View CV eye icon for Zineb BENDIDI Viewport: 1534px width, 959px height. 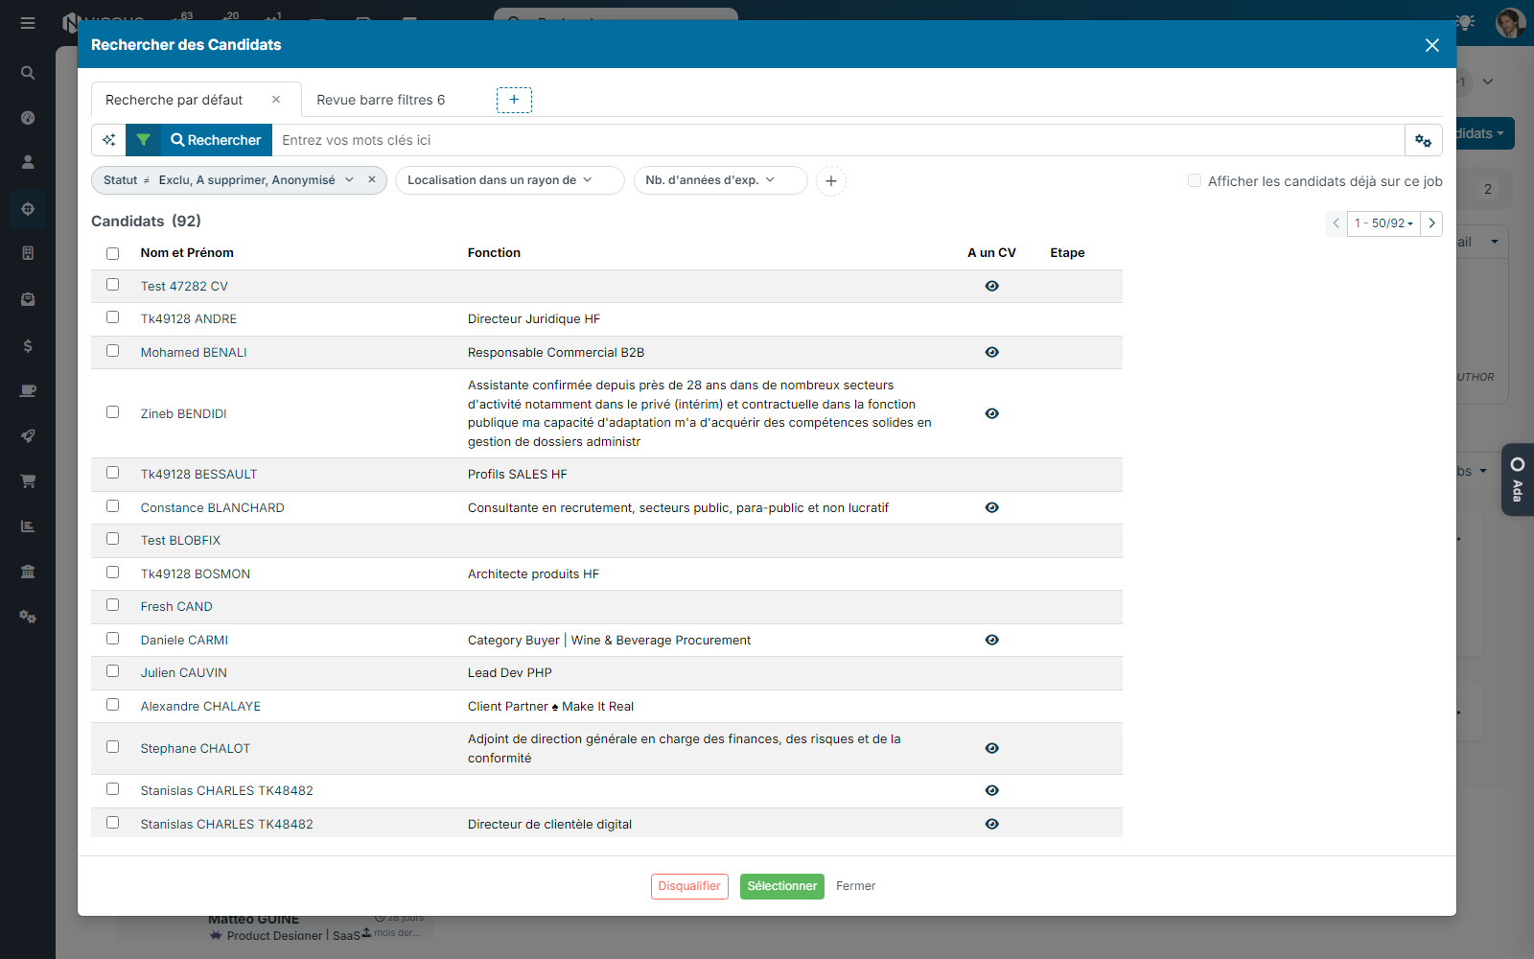click(x=992, y=413)
